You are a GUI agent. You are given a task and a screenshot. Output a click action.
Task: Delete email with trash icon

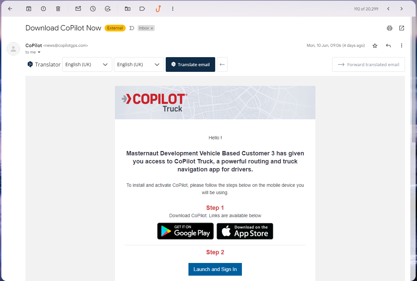pyautogui.click(x=58, y=9)
